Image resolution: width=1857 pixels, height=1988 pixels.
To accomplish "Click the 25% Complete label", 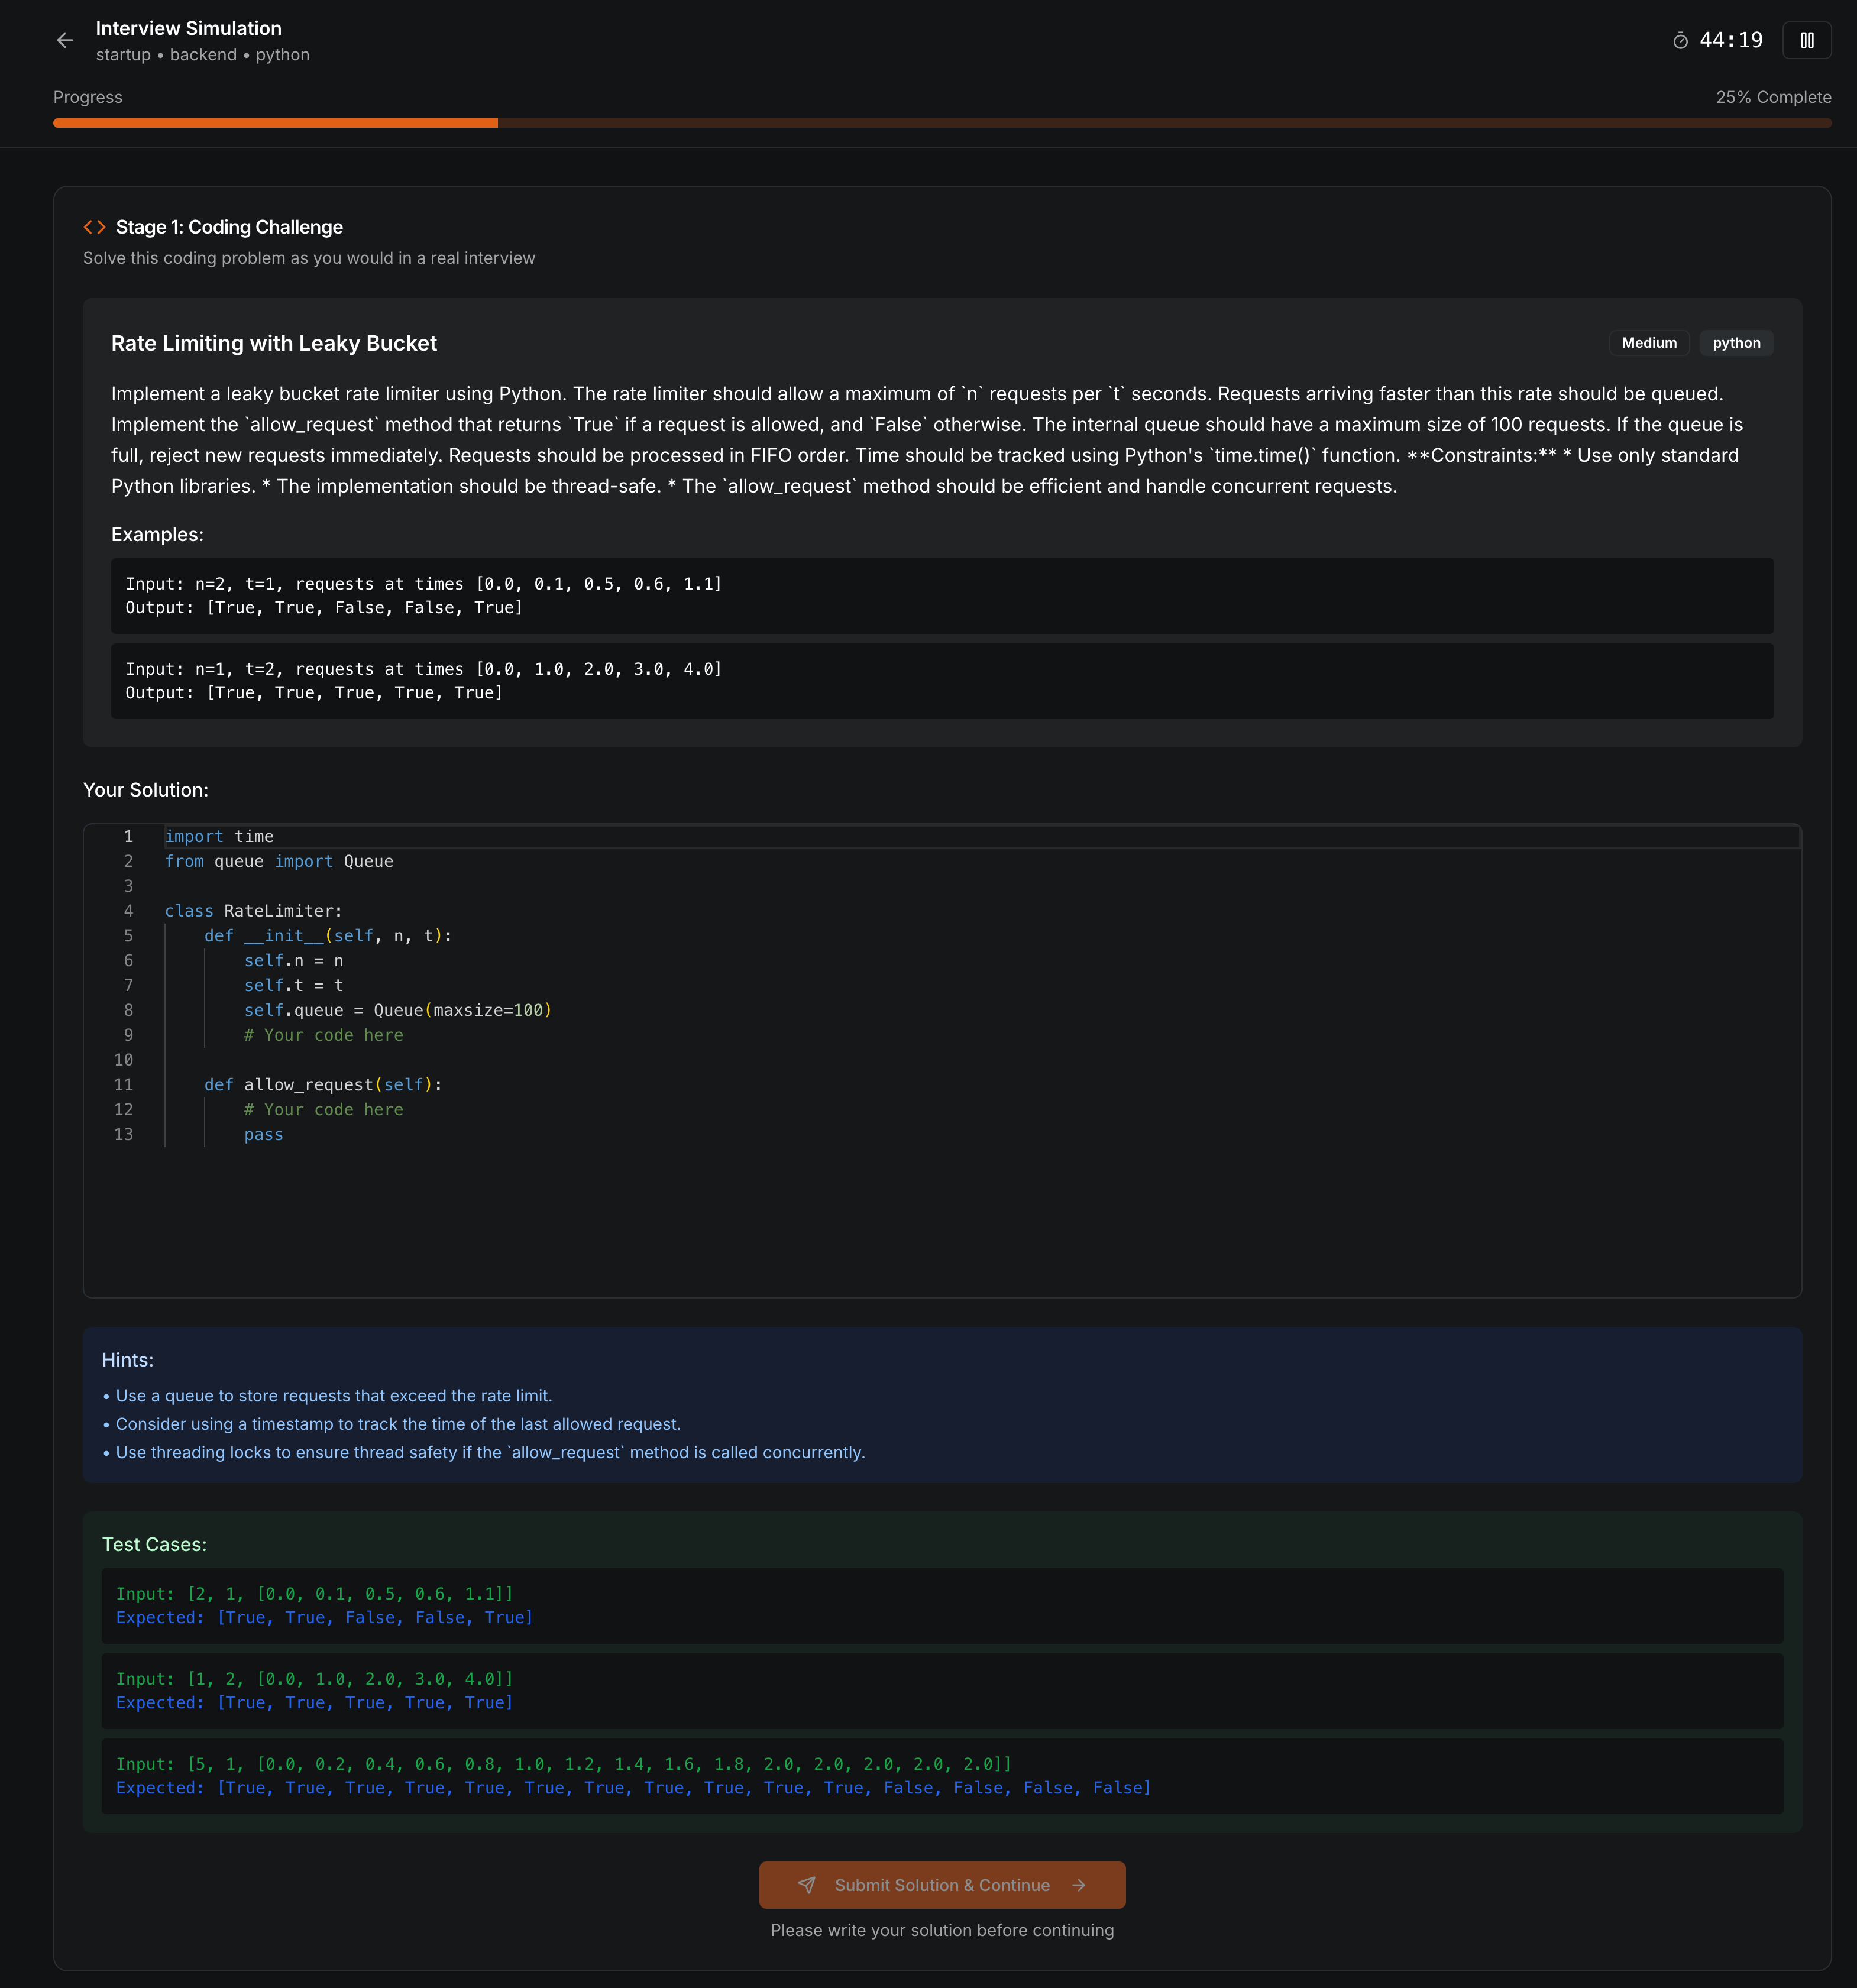I will [1773, 97].
